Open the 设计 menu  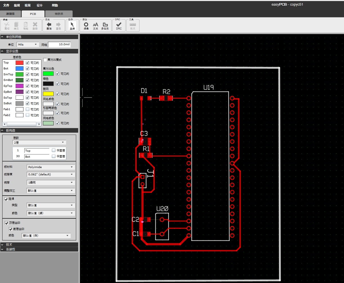pos(40,5)
